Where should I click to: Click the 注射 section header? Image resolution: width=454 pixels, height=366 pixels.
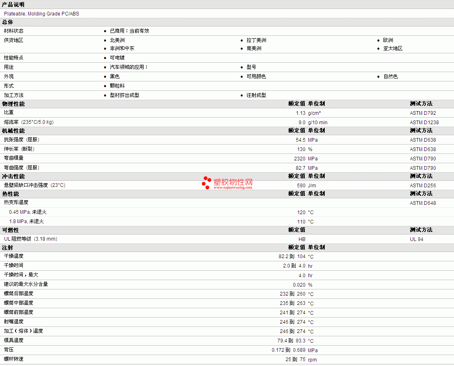point(7,248)
